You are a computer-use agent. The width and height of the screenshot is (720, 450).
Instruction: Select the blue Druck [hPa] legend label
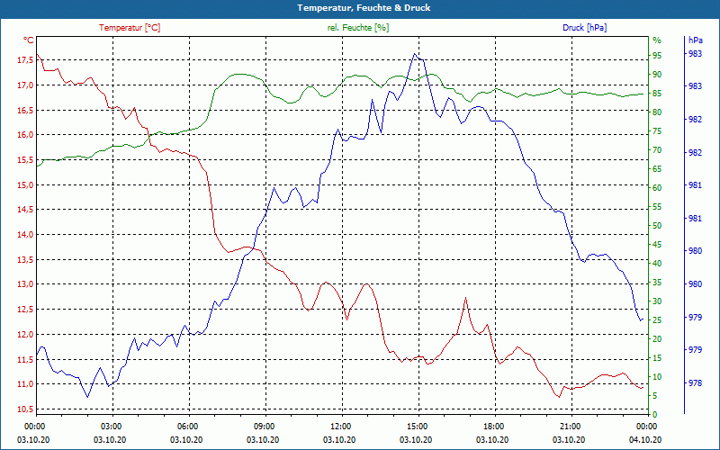pos(584,28)
